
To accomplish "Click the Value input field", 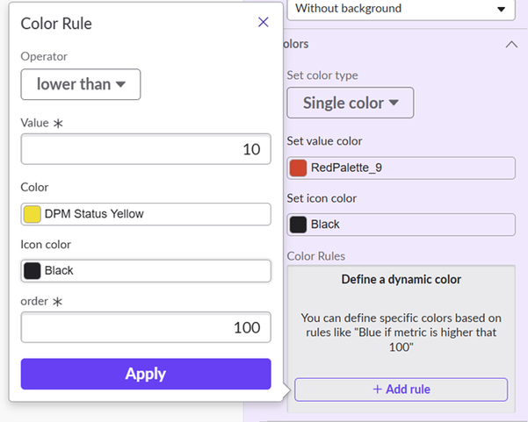I will tap(146, 149).
